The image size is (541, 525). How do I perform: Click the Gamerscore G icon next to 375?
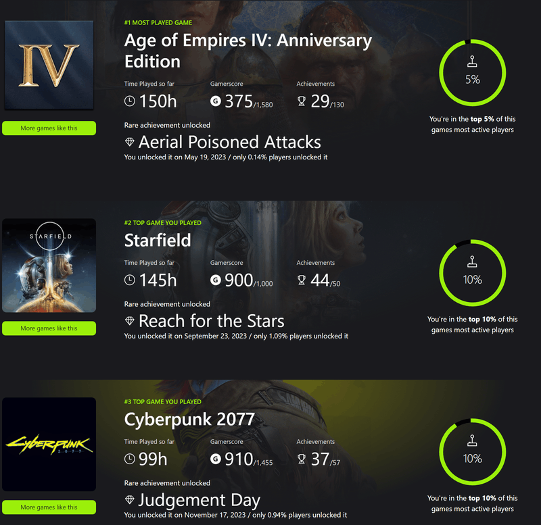(x=216, y=102)
